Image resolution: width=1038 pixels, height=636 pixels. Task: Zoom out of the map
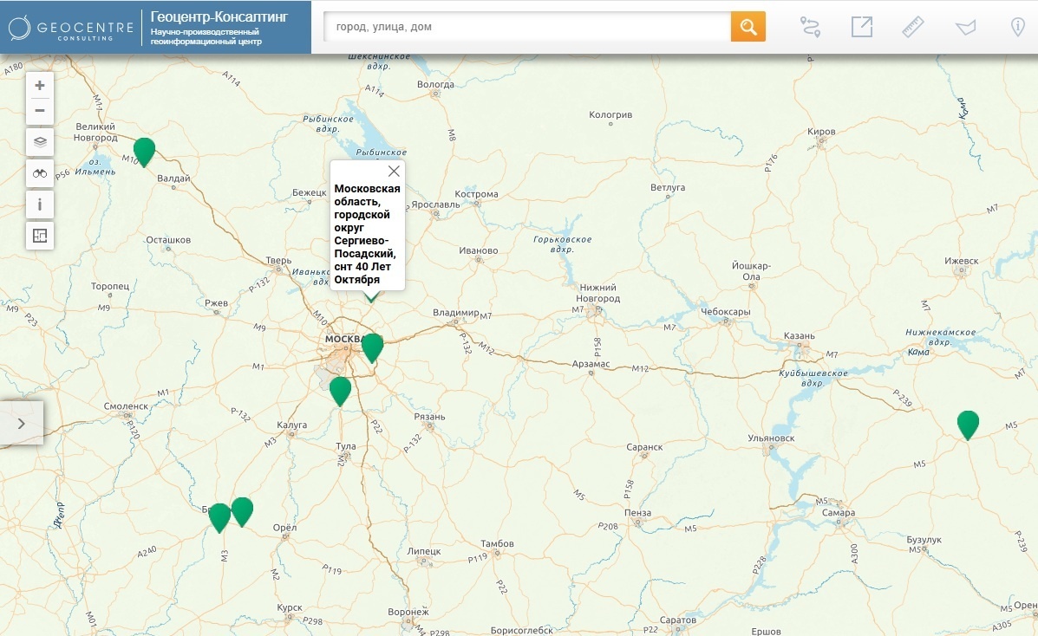pyautogui.click(x=39, y=111)
